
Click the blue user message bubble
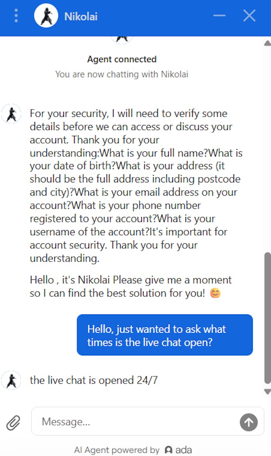click(x=165, y=335)
